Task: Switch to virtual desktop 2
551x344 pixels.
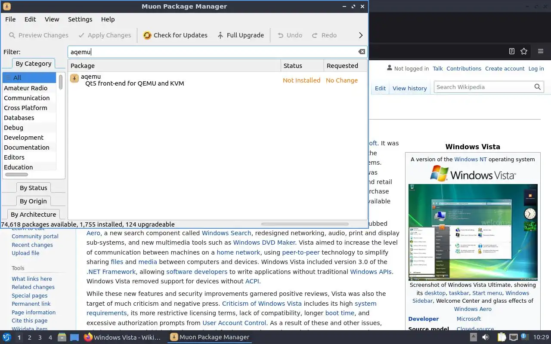Action: tap(29, 338)
